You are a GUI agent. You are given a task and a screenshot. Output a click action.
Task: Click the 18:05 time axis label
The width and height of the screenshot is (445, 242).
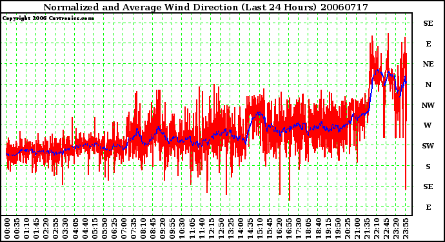[x=308, y=228]
